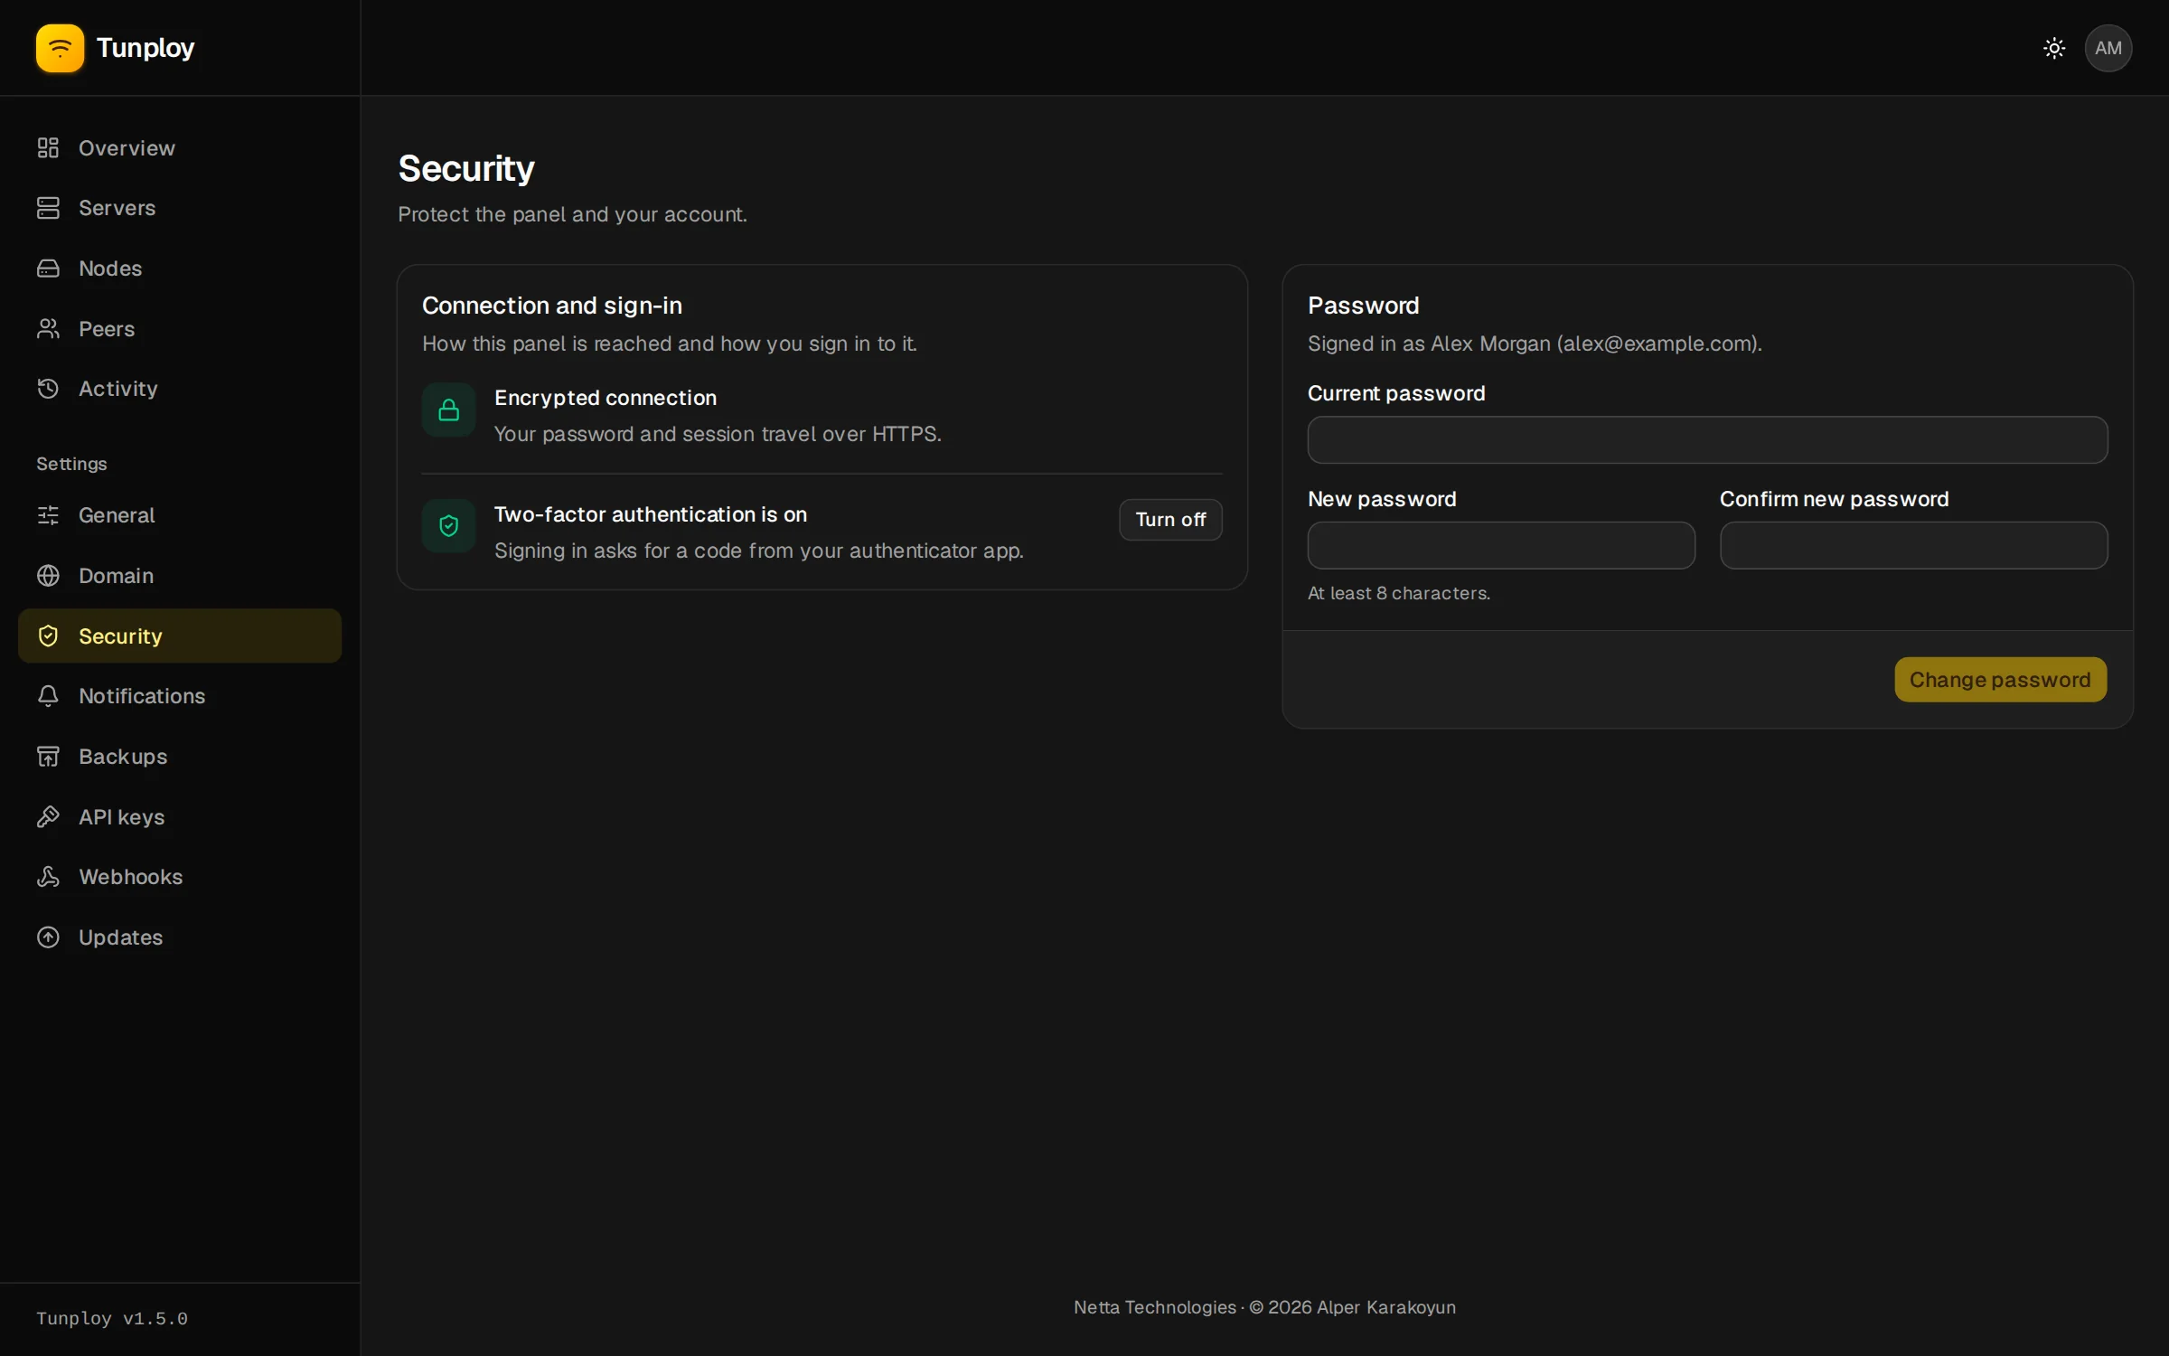Click the Activity history icon
2169x1356 pixels.
48,389
